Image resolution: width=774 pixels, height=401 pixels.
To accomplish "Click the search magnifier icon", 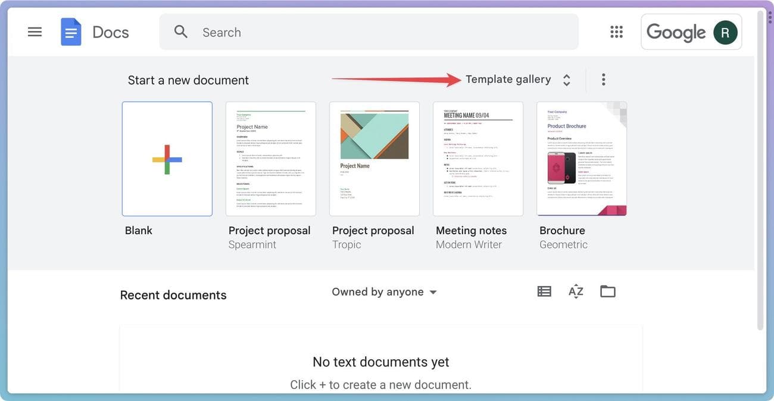I will click(181, 32).
